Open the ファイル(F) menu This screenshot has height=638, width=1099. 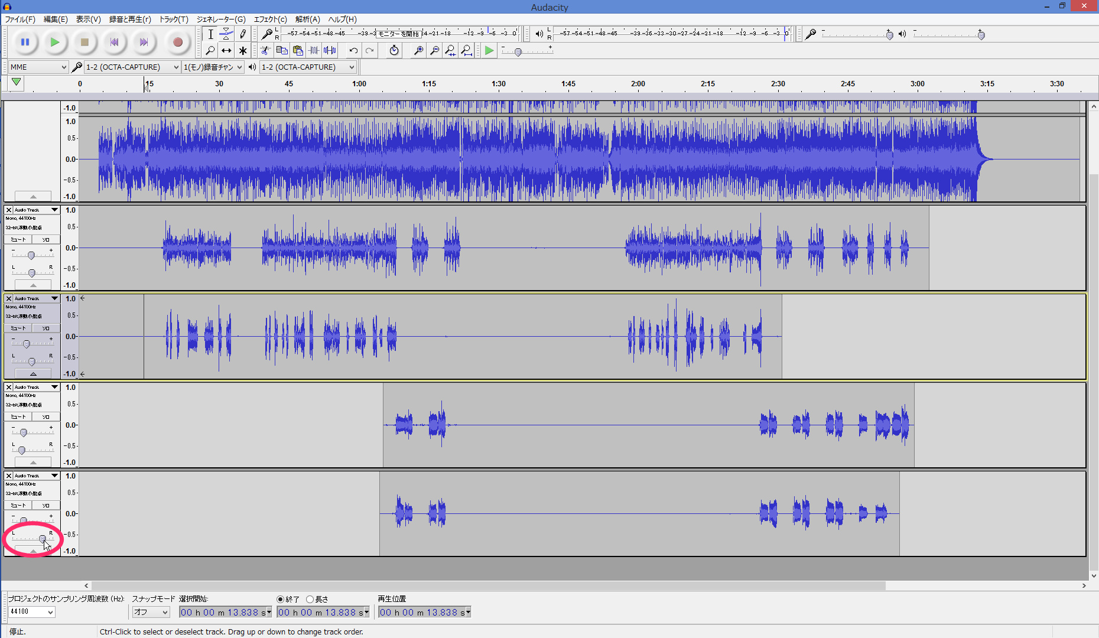[20, 19]
